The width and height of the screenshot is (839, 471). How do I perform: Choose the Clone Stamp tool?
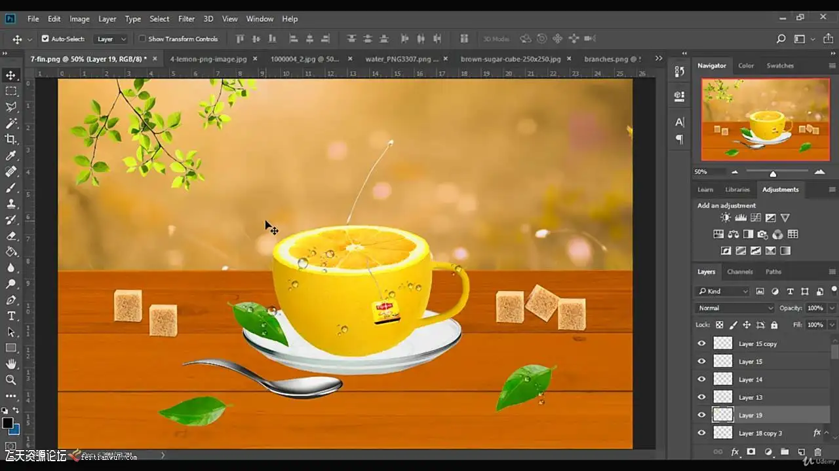point(11,204)
